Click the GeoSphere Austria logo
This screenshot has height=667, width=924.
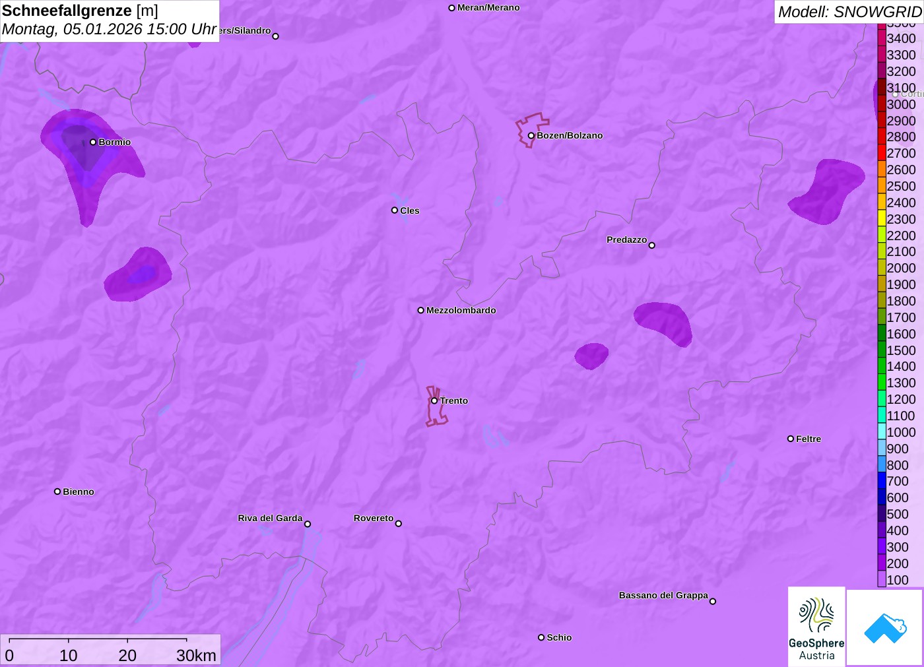point(816,626)
